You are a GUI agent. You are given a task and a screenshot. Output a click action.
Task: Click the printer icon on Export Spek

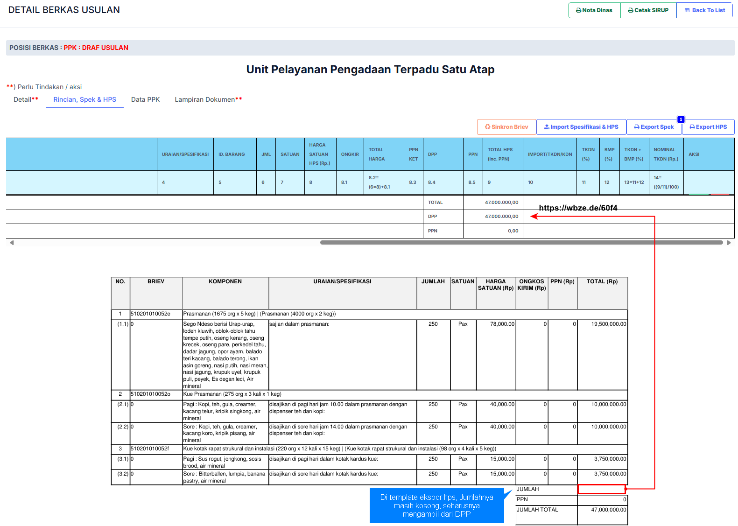637,127
